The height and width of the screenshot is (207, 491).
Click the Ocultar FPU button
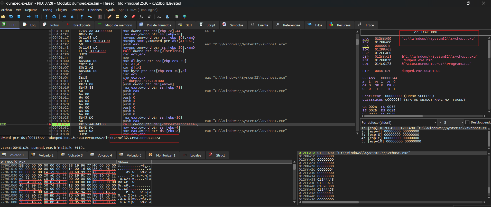[425, 32]
